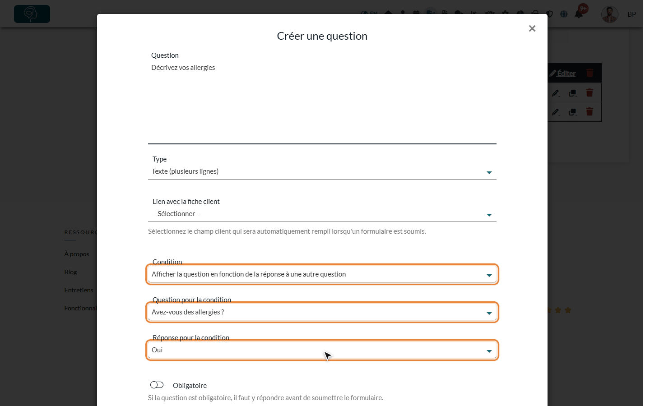Expand the Réponse pour la condition dropdown
Viewport: 650px width, 406px height.
(x=322, y=350)
